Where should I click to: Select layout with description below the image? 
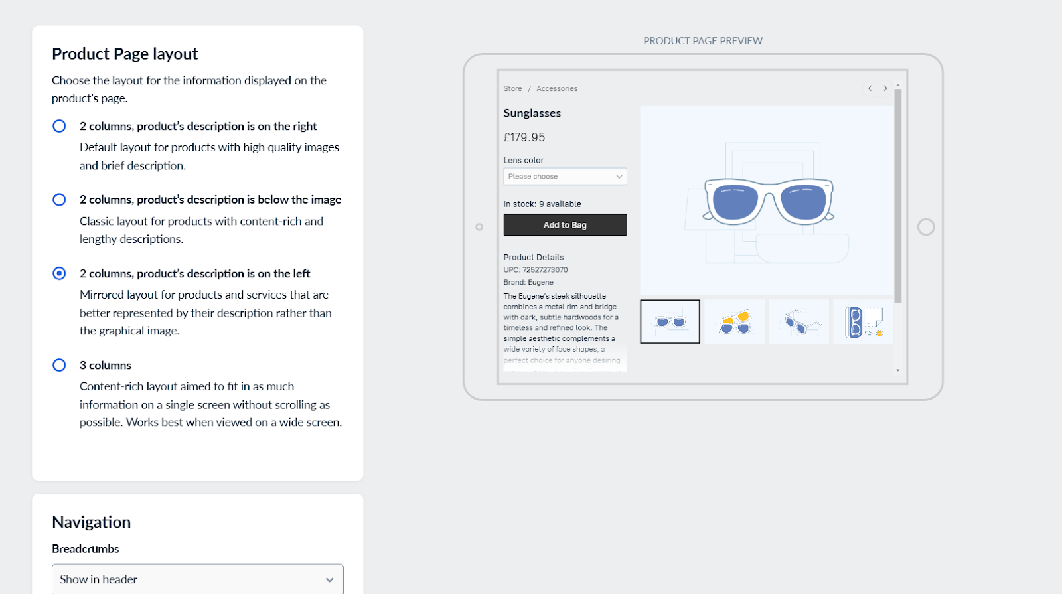pos(59,200)
